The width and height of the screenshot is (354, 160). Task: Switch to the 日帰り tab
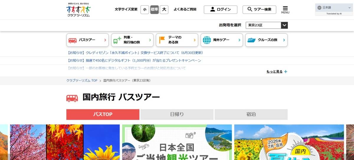pyautogui.click(x=177, y=114)
